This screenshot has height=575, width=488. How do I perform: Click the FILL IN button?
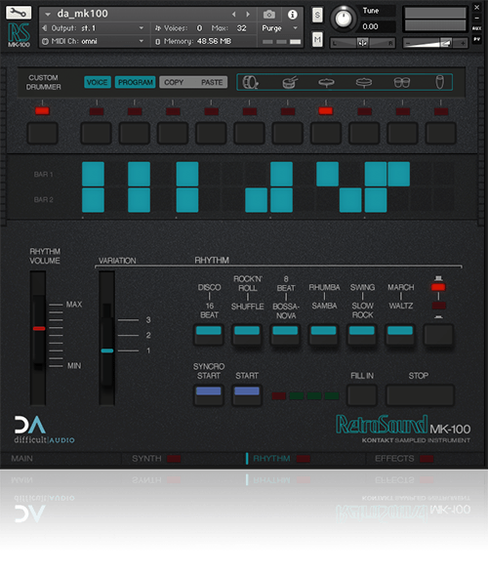coord(362,395)
